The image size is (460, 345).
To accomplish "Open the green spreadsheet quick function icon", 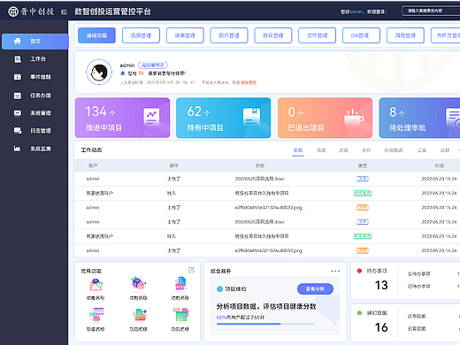I will (180, 314).
